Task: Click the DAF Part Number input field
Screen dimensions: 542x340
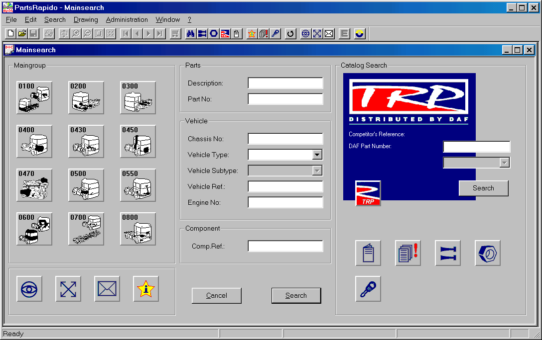Action: pyautogui.click(x=477, y=147)
